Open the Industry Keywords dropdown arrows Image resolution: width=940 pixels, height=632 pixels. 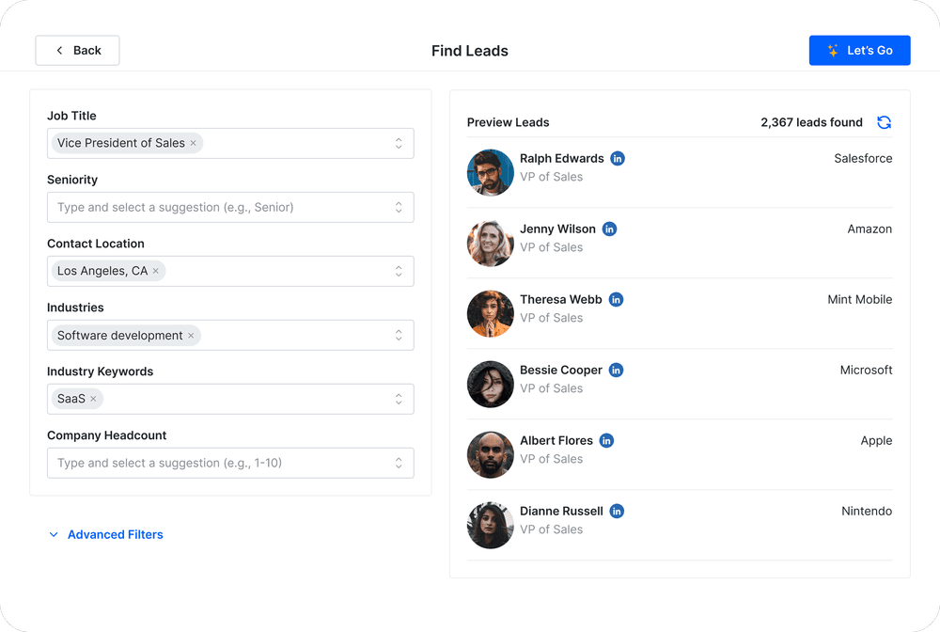tap(399, 399)
